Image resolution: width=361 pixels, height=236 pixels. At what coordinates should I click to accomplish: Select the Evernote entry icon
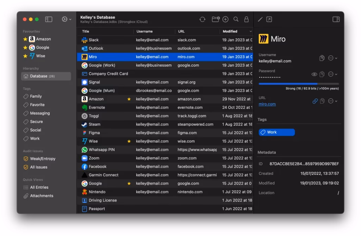(x=85, y=108)
